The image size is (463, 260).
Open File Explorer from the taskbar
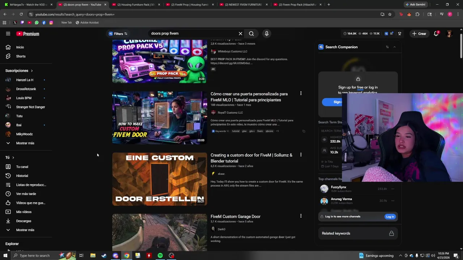click(x=93, y=255)
